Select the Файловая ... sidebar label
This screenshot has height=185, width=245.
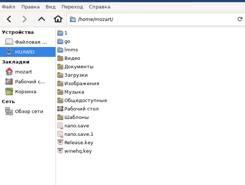click(31, 42)
